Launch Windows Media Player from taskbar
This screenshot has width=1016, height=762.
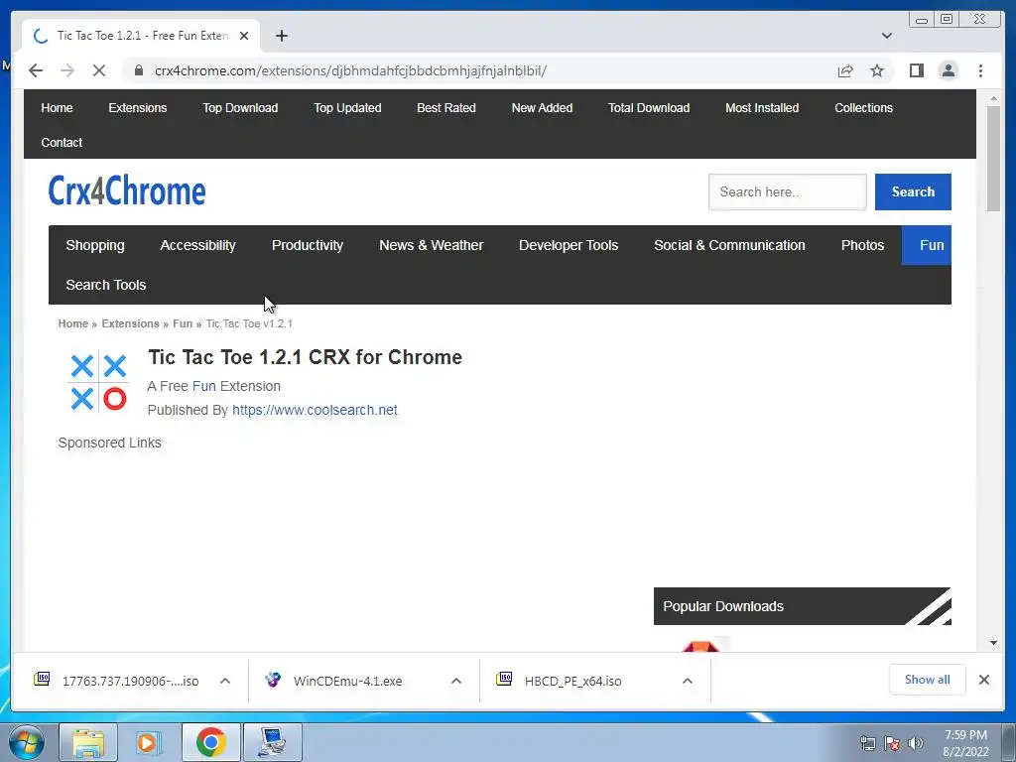(x=149, y=742)
